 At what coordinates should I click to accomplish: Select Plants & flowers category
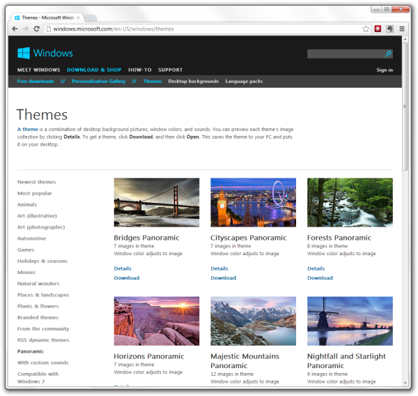(x=38, y=306)
